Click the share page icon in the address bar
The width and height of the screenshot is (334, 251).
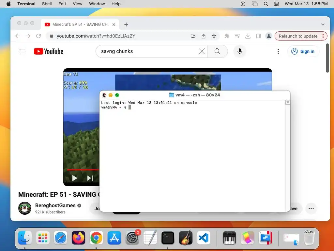[204, 36]
